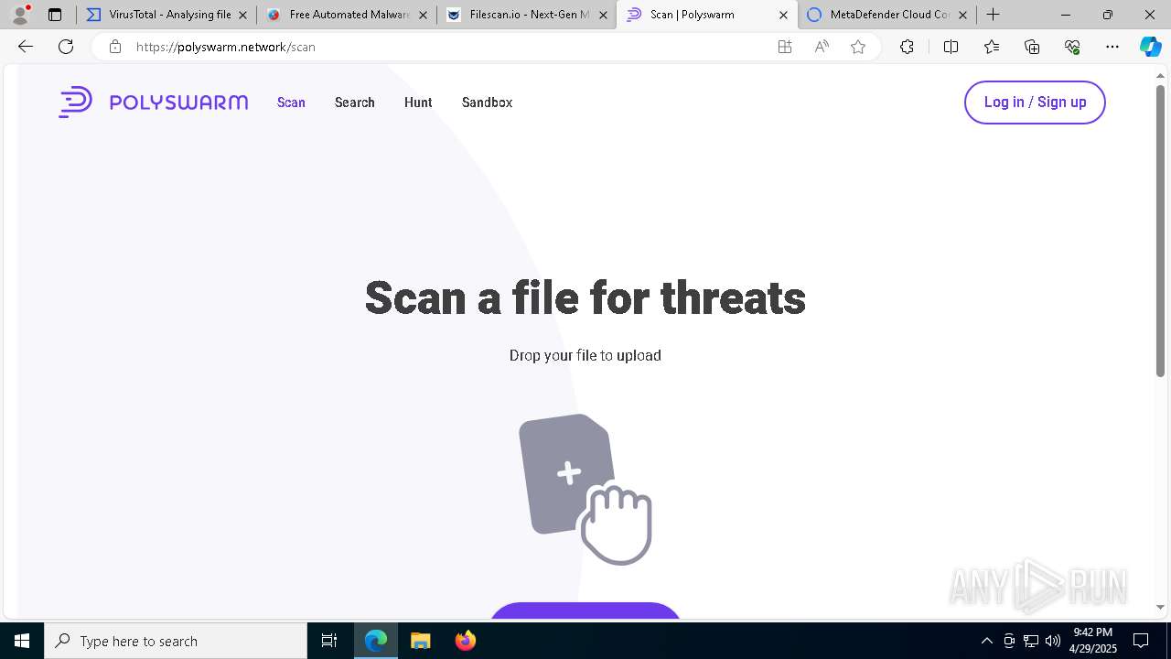Image resolution: width=1171 pixels, height=659 pixels.
Task: Close the Scan | Polyswarm tab
Action: tap(783, 15)
